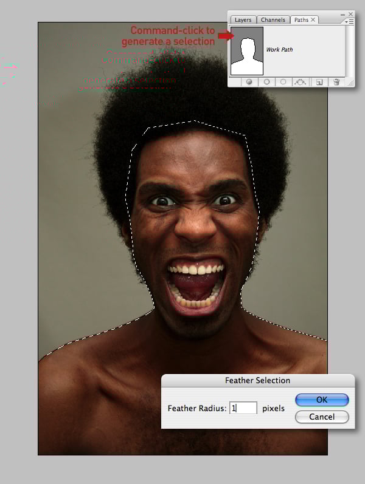Load path as a selection icon
This screenshot has width=365, height=484.
(x=283, y=82)
